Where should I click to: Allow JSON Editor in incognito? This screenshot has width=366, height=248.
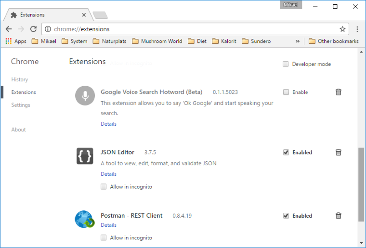tap(104, 186)
